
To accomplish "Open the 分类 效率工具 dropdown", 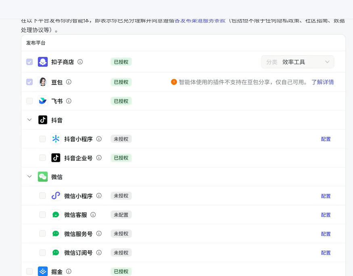I will [297, 62].
